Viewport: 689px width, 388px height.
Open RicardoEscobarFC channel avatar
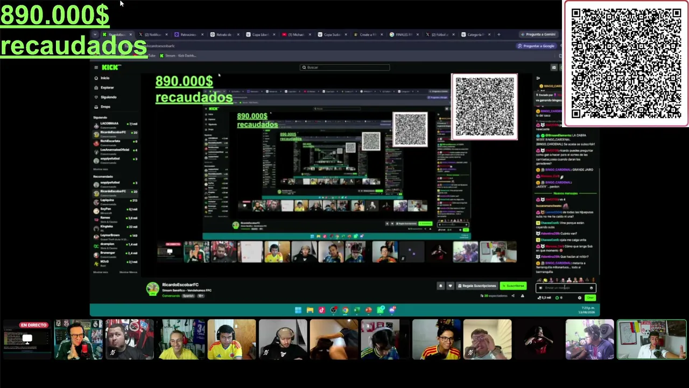pos(153,289)
